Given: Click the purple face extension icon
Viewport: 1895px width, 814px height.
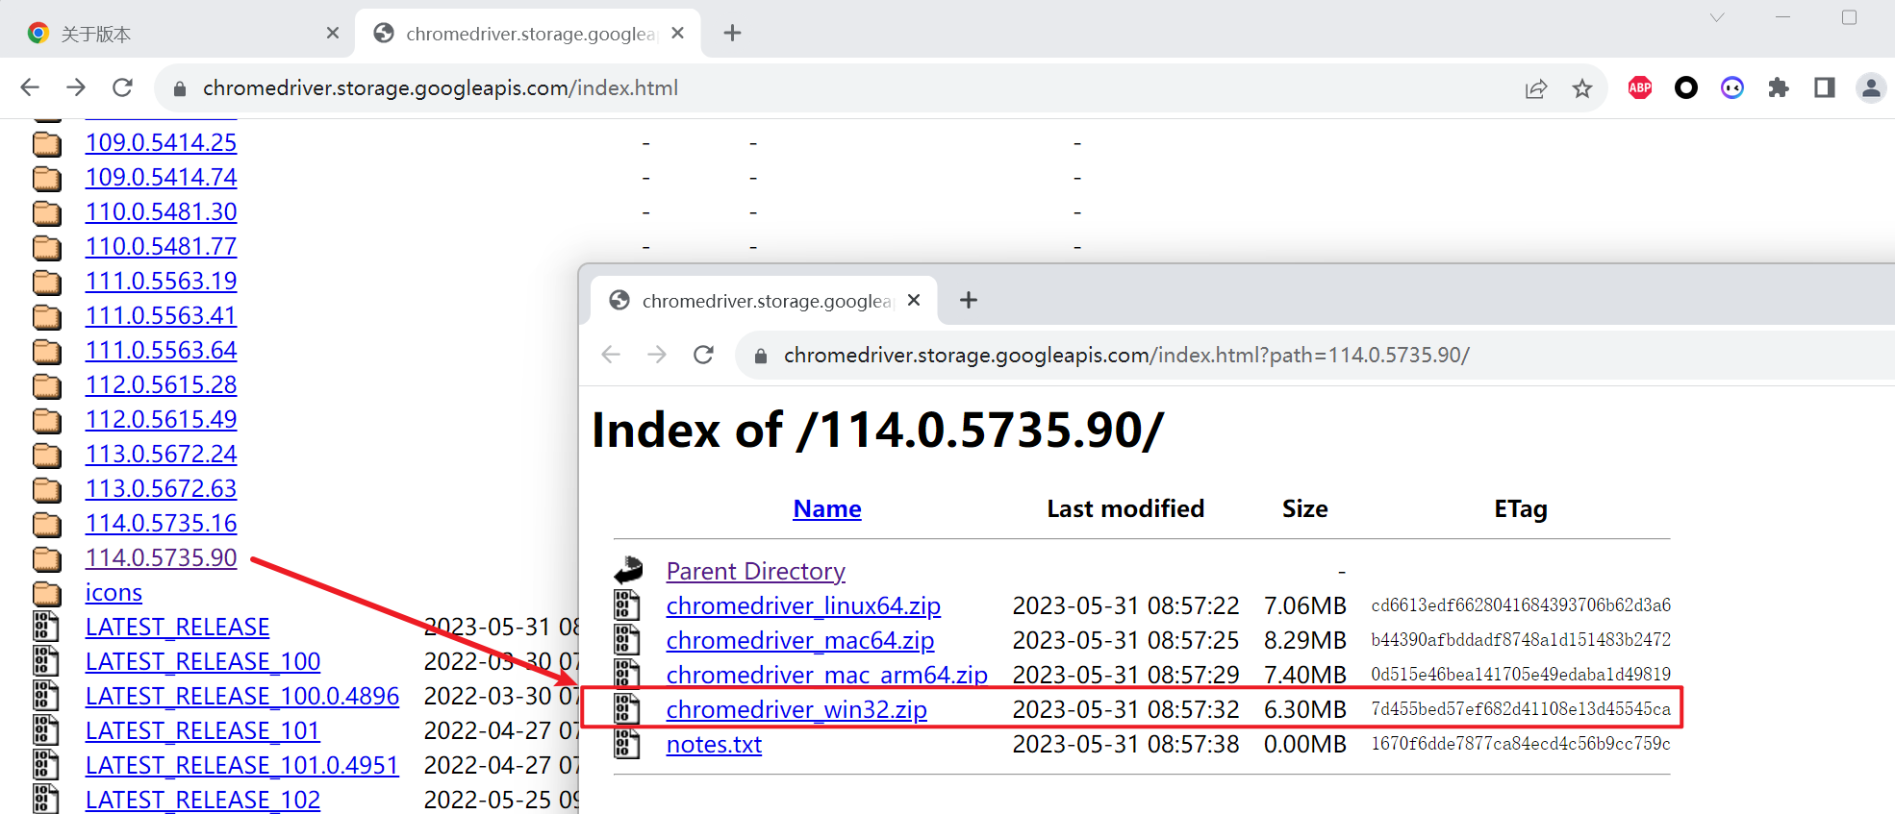Looking at the screenshot, I should coord(1732,87).
